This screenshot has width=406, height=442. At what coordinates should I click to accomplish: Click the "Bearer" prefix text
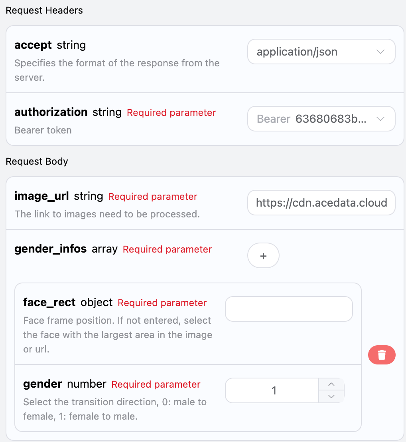[x=274, y=119]
